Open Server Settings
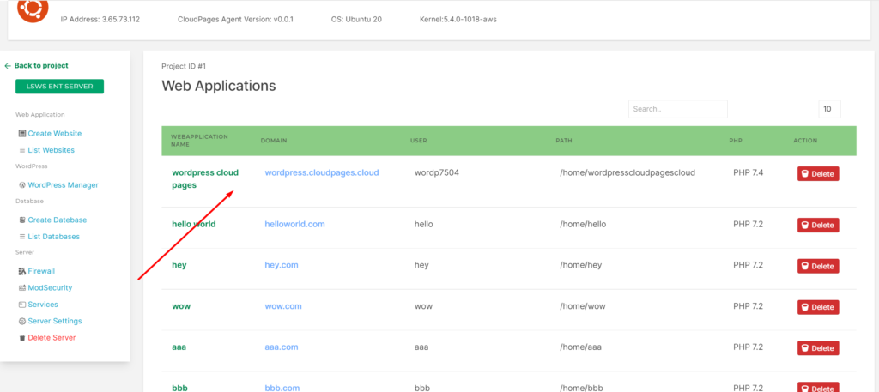The image size is (879, 392). [55, 322]
